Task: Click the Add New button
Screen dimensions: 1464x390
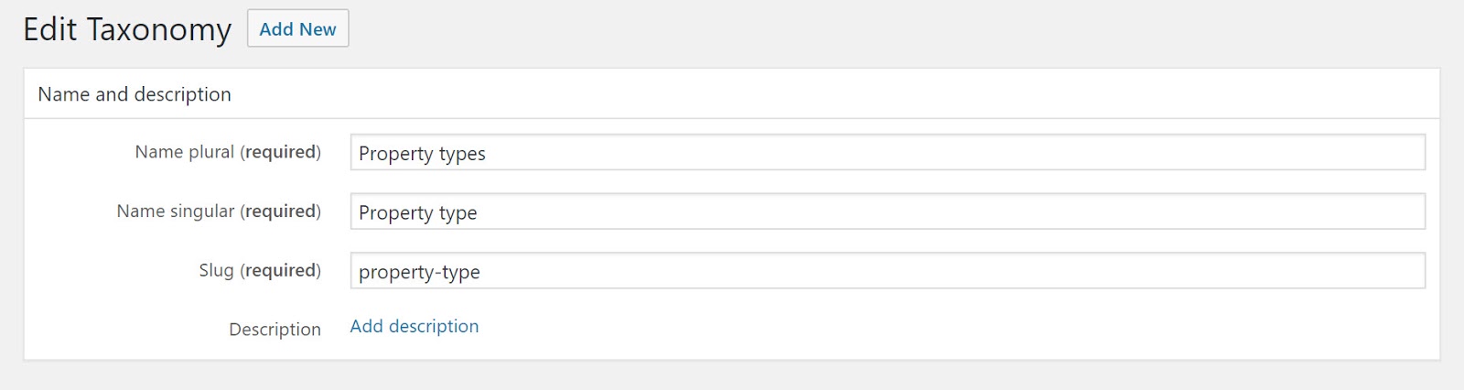Action: (x=297, y=29)
